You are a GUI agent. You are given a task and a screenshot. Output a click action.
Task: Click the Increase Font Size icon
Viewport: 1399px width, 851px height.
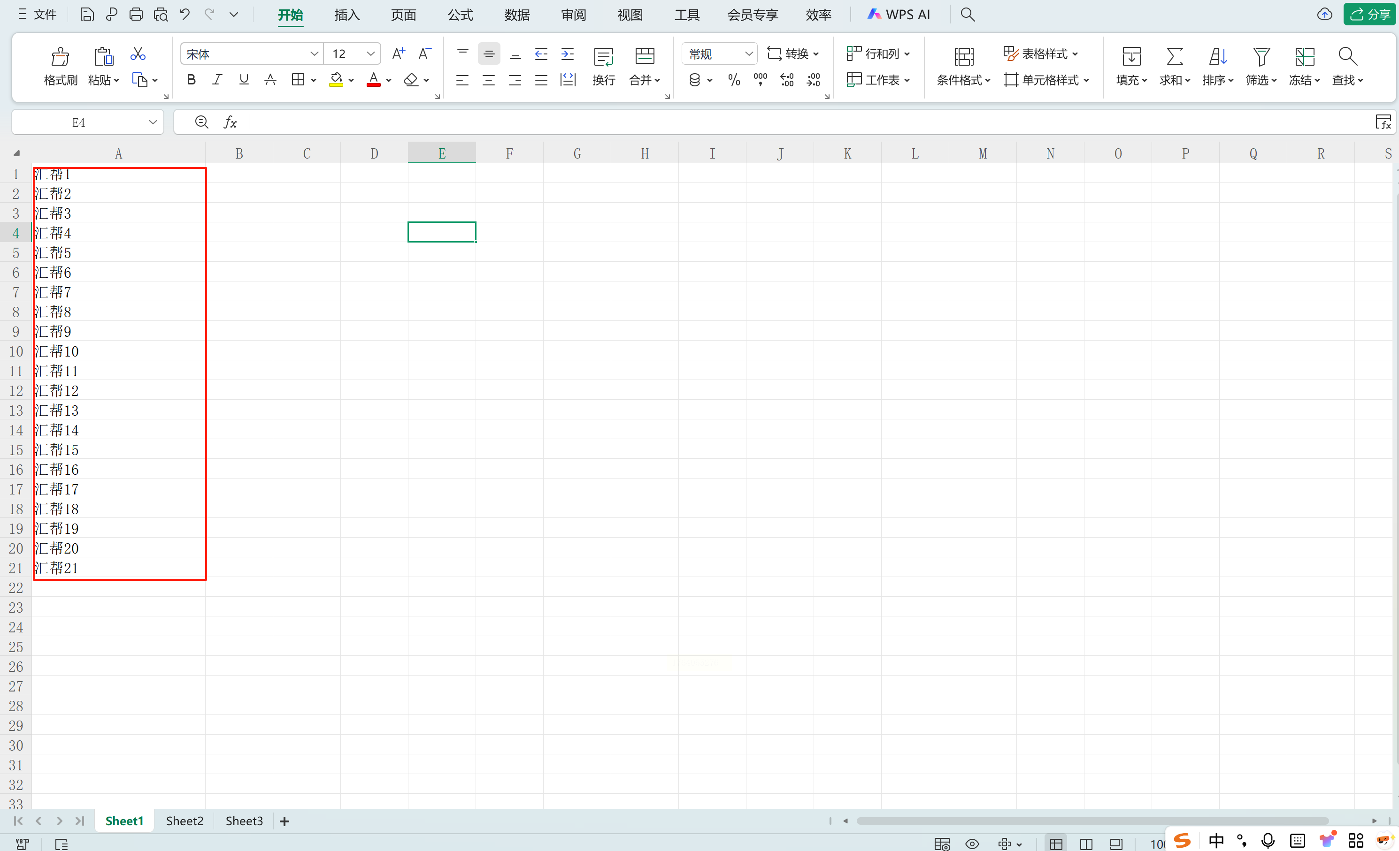click(x=399, y=54)
